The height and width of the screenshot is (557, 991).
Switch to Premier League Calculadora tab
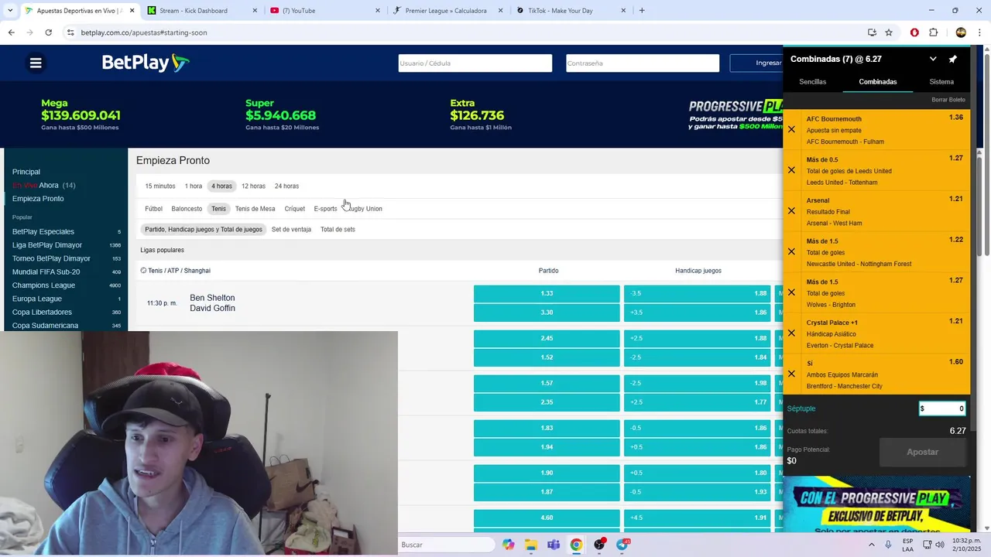[446, 11]
